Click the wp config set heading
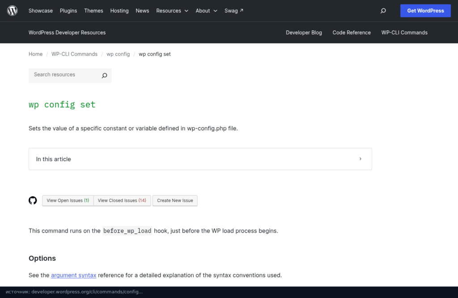Image resolution: width=458 pixels, height=298 pixels. (x=62, y=105)
